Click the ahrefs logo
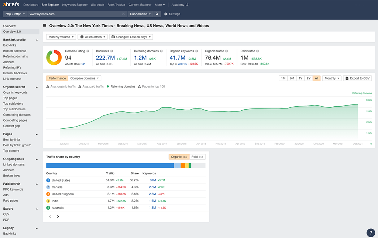Image resolution: width=378 pixels, height=238 pixels. [11, 4]
